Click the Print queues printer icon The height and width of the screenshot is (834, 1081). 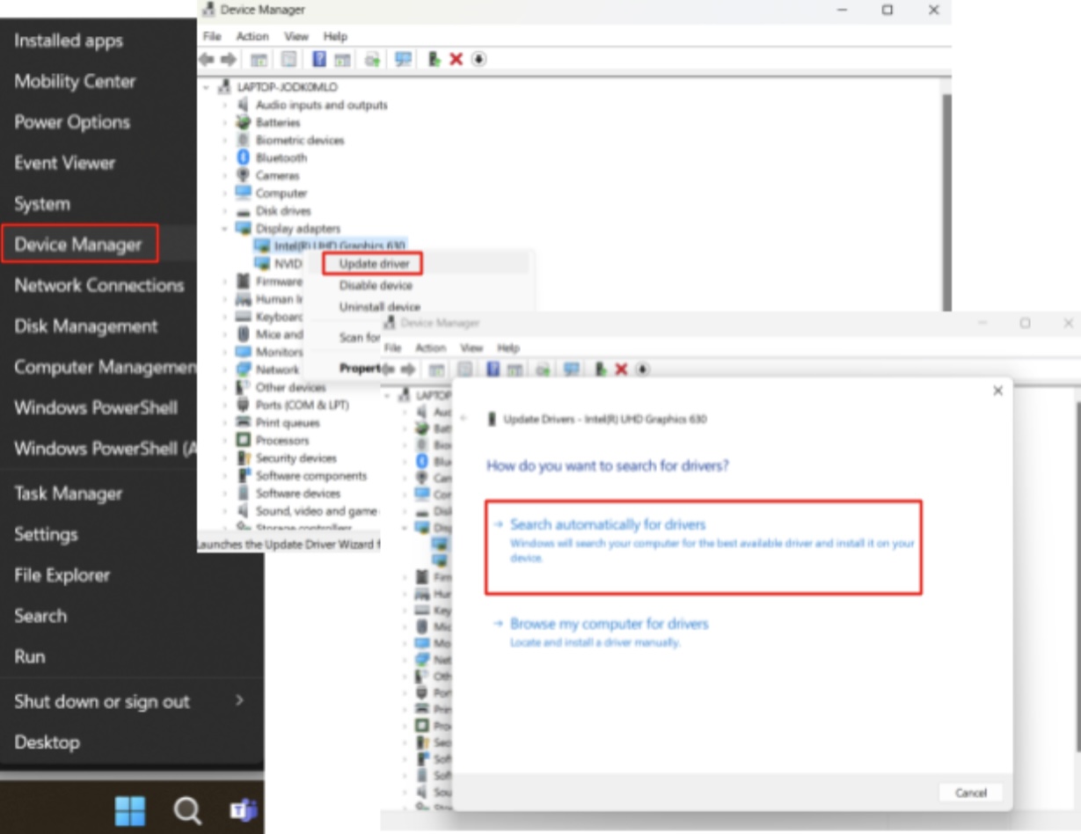point(244,422)
